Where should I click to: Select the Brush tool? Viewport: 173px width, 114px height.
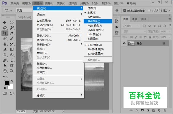(11, 38)
